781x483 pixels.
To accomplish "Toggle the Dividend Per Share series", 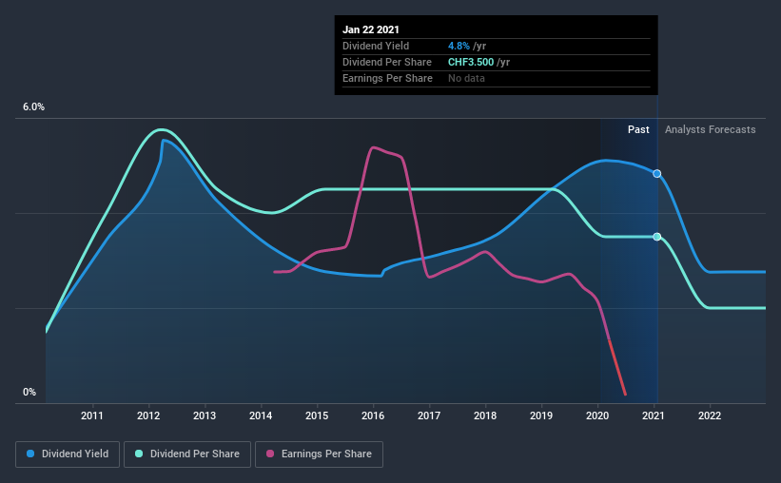I will (187, 454).
